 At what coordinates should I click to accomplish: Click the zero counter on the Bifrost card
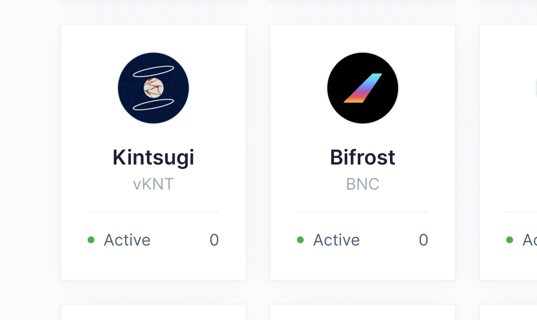[x=423, y=240]
